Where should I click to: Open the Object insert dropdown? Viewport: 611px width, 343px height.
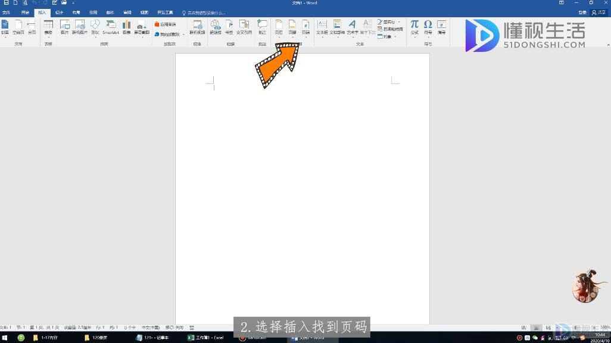386,36
